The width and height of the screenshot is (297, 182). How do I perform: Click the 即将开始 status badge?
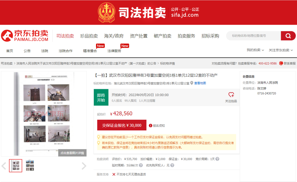click(101, 97)
